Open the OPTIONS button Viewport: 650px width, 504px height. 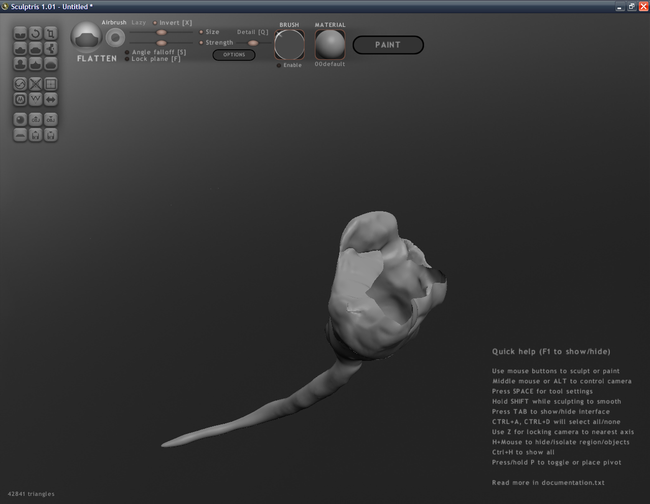[234, 55]
